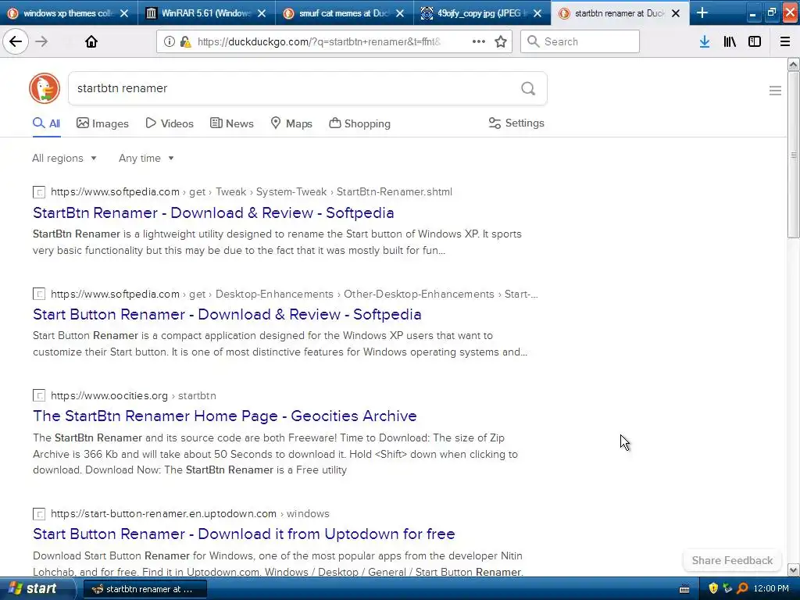Image resolution: width=800 pixels, height=600 pixels.
Task: Click the orange magnifier tray icon
Action: tap(742, 588)
